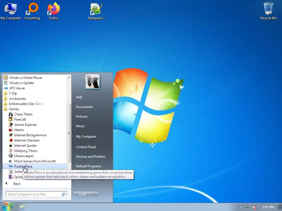
Task: Click the Purble Place eyes icon
Action: point(11,166)
